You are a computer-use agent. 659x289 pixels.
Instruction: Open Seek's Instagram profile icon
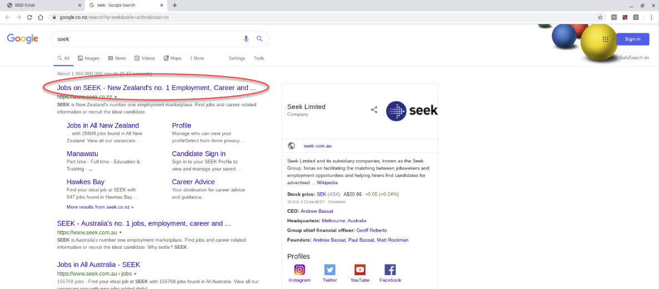(299, 270)
